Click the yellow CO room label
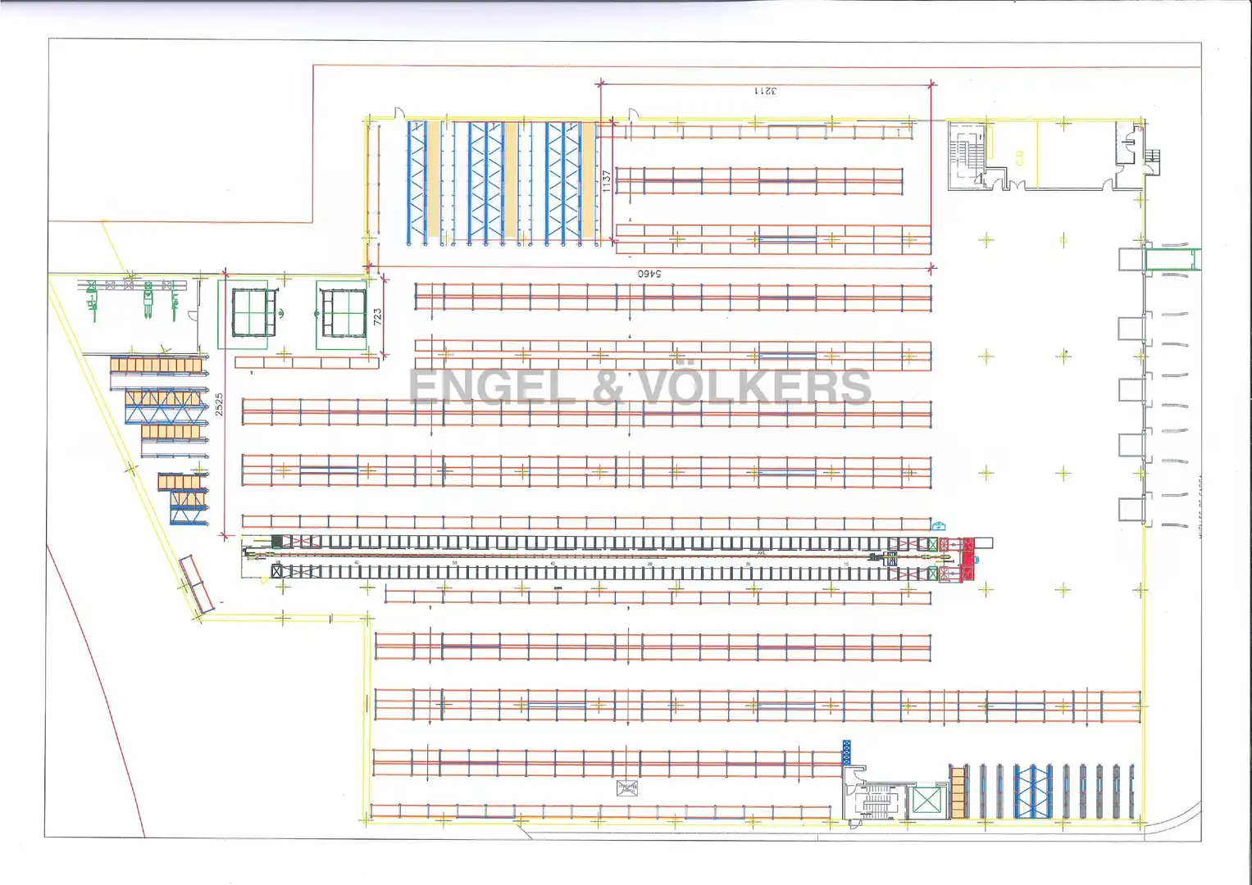 1019,157
